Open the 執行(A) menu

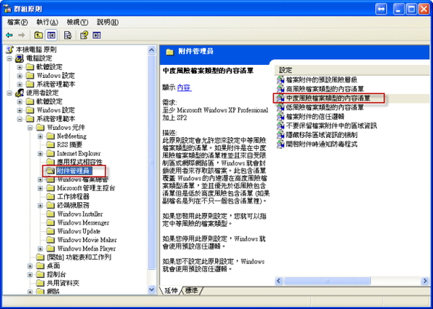(x=47, y=22)
